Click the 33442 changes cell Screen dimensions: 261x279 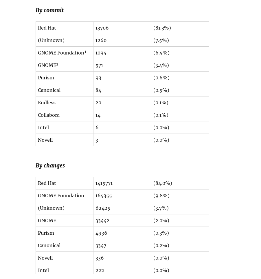[x=102, y=220]
